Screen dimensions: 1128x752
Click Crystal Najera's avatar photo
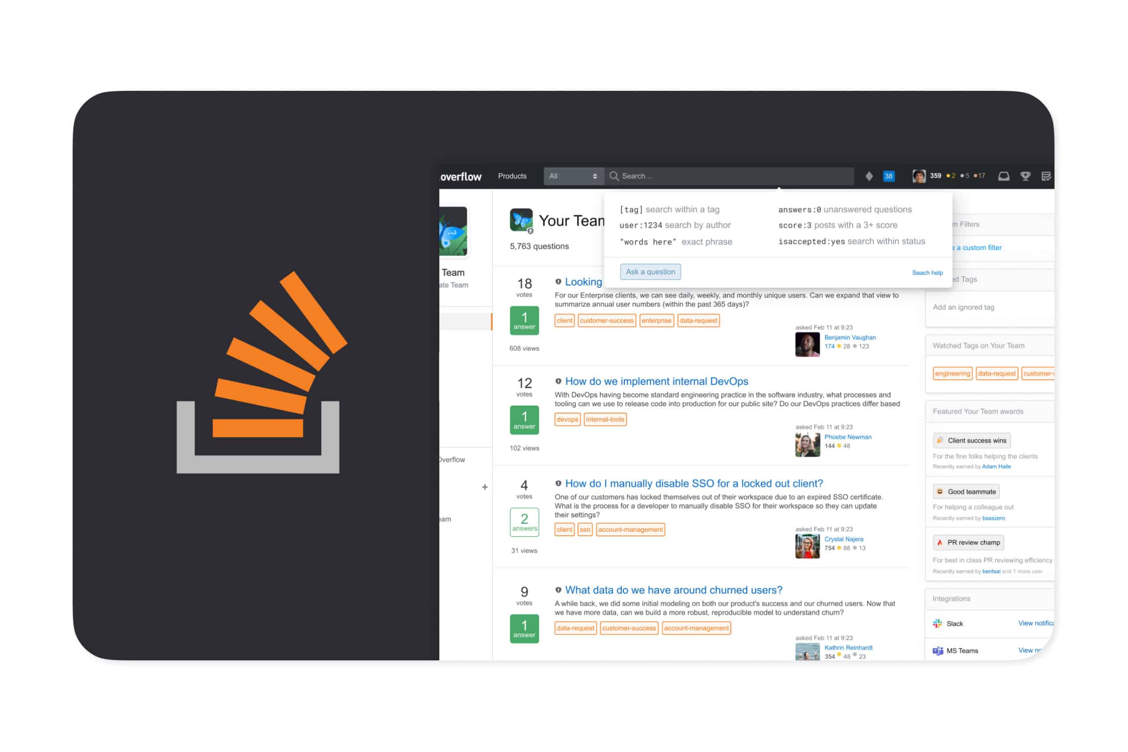point(808,546)
